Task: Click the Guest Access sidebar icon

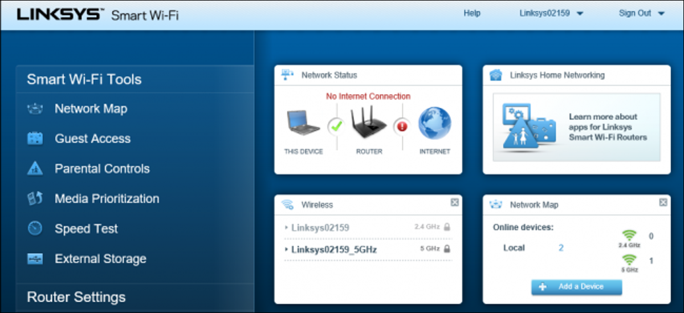Action: coord(35,139)
